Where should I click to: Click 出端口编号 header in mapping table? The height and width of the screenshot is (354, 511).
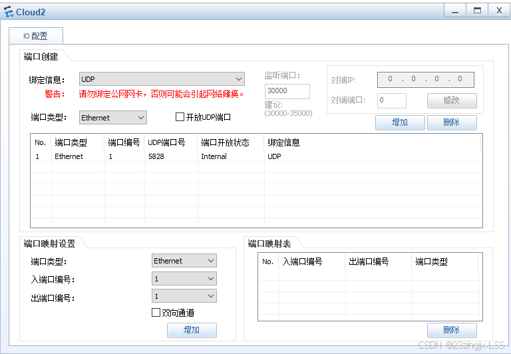[379, 262]
